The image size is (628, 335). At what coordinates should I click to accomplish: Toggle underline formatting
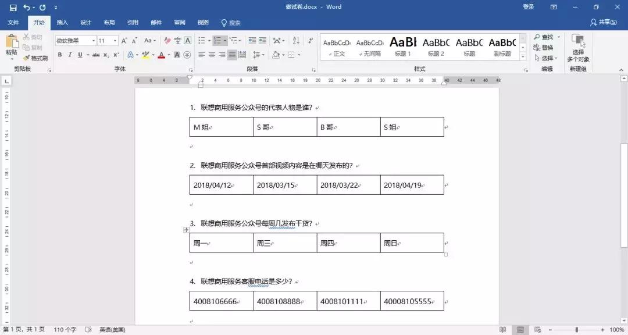tap(80, 54)
